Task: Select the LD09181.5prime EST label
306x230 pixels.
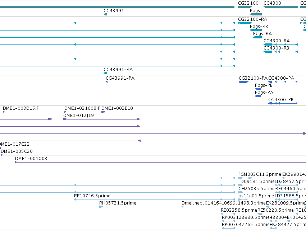Action: click(x=256, y=182)
